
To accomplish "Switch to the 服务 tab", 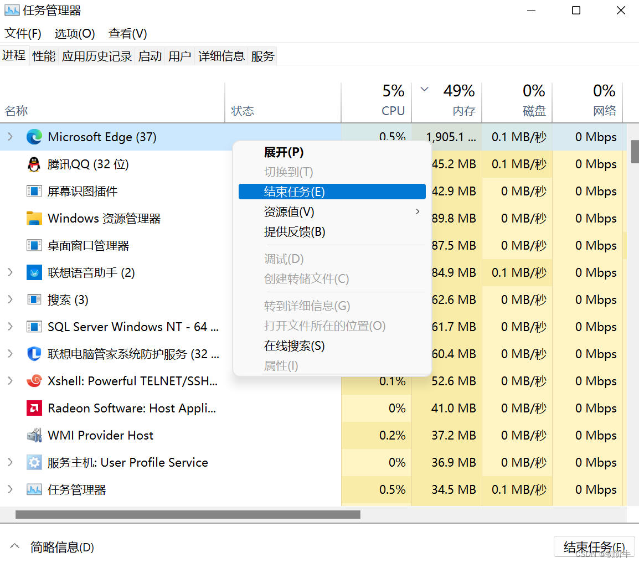I will [262, 56].
